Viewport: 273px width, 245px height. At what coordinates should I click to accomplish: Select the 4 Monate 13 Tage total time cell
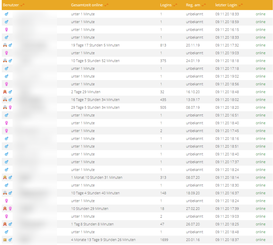tap(103, 240)
